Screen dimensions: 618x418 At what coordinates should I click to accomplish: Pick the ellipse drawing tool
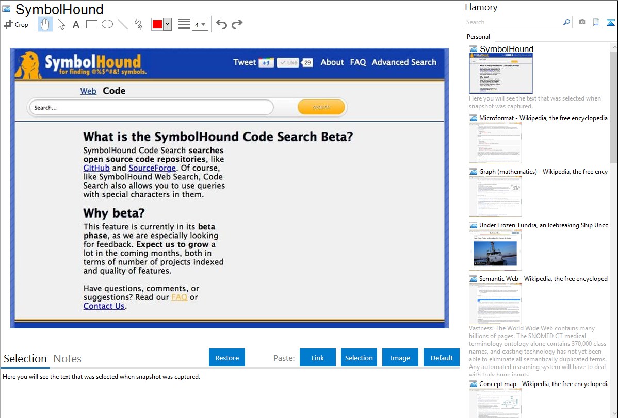point(107,24)
